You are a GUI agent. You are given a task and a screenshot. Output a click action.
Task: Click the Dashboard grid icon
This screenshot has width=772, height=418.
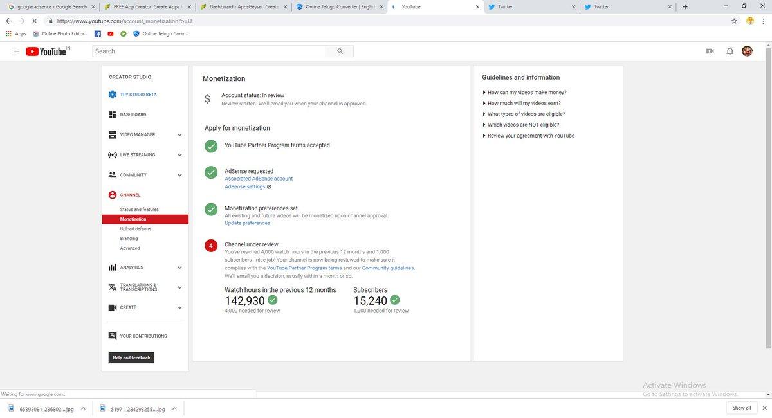(113, 114)
